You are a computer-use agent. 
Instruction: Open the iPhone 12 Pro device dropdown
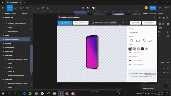click(x=141, y=33)
